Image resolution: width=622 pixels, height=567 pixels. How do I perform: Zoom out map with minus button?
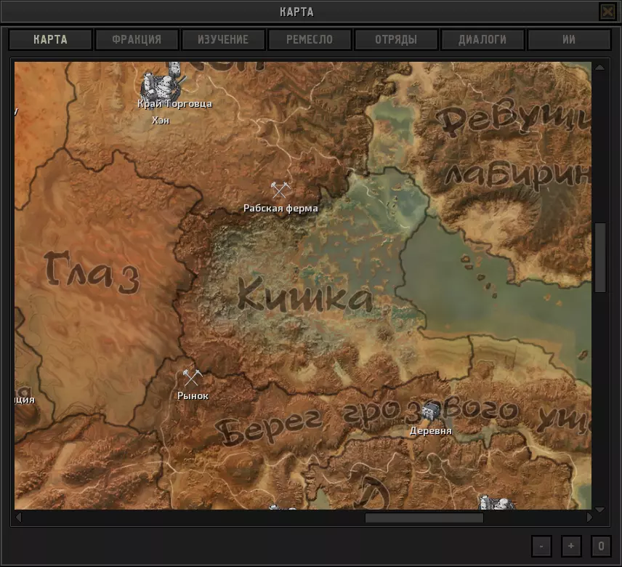click(x=541, y=547)
